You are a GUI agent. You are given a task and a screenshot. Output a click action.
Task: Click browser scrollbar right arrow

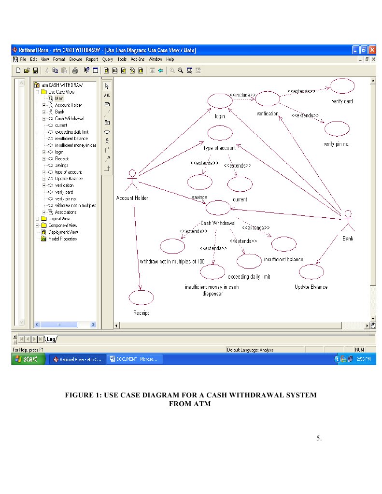click(x=93, y=325)
